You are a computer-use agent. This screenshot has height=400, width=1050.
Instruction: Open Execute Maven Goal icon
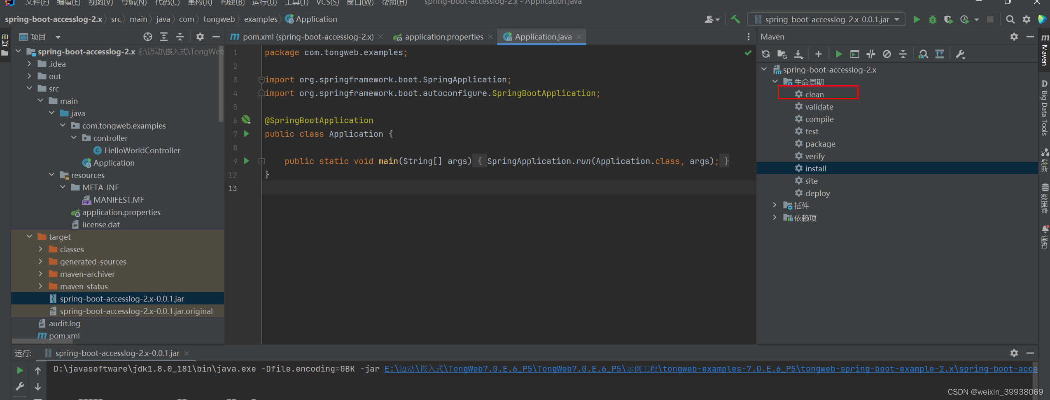click(x=855, y=54)
